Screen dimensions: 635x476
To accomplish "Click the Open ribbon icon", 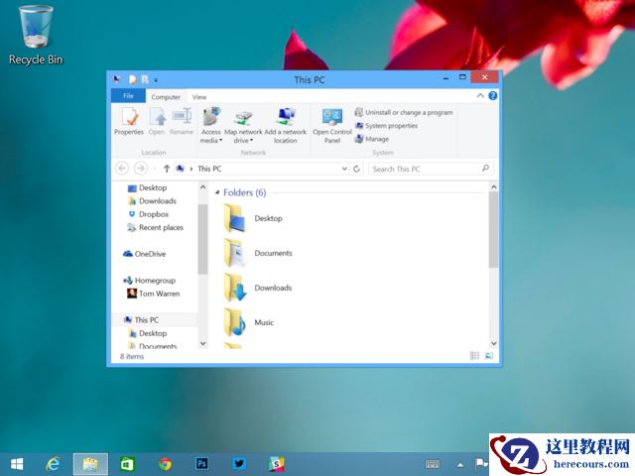I will 157,121.
